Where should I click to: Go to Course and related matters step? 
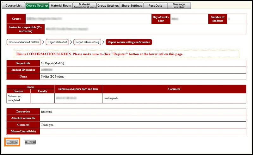(24, 42)
